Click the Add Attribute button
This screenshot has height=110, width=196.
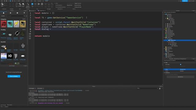pos(180,77)
